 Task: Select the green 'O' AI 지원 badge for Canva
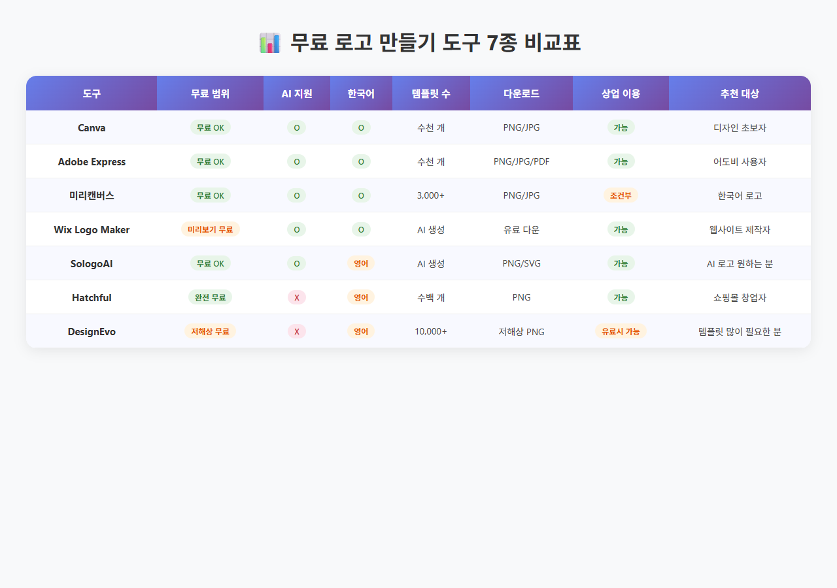296,127
